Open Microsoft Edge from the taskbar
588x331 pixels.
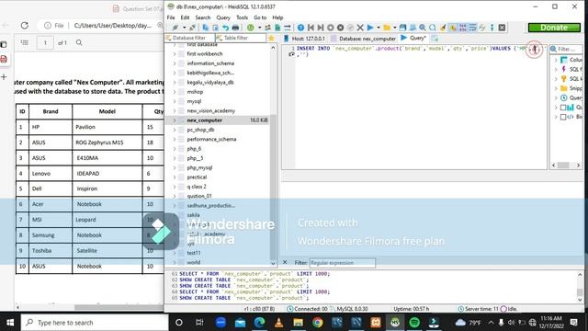tap(259, 323)
